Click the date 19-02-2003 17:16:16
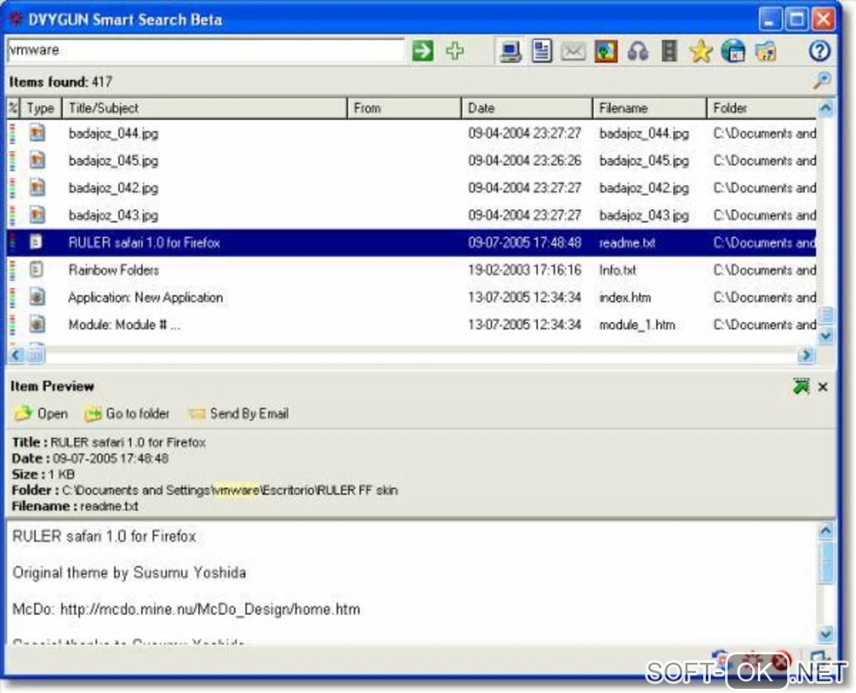The height and width of the screenshot is (693, 856). [525, 270]
